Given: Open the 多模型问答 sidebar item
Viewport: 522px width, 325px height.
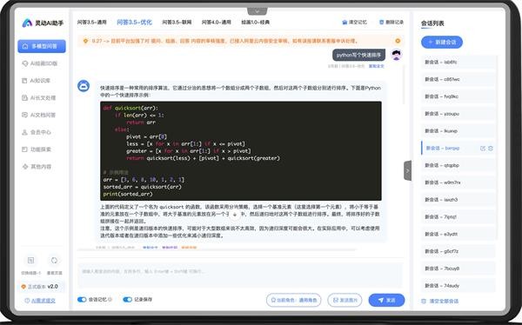Looking at the screenshot, I should (42, 46).
